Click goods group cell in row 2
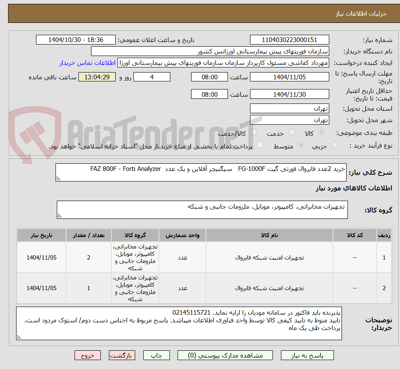Viewport: 400px width, 369px height. 135,288
